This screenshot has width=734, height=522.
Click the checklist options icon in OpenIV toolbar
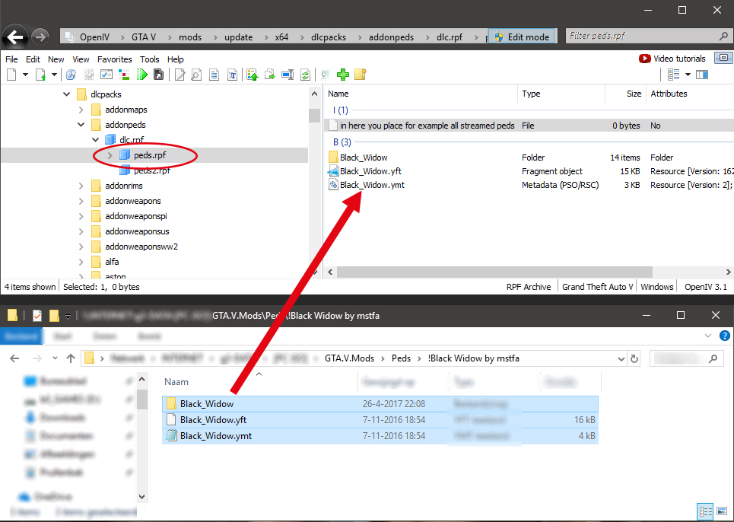coord(106,75)
